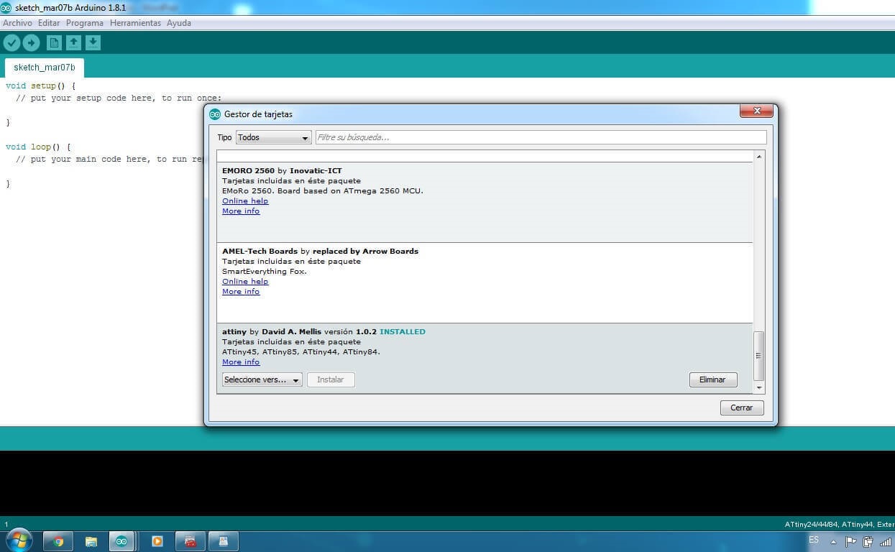Screen dimensions: 895x552
Task: Open the Editar menu
Action: 49,23
